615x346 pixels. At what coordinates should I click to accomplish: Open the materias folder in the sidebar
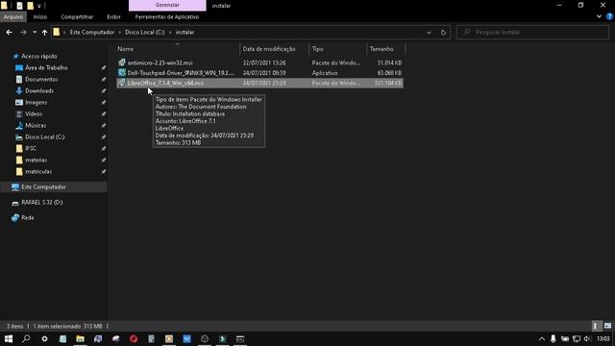point(36,161)
